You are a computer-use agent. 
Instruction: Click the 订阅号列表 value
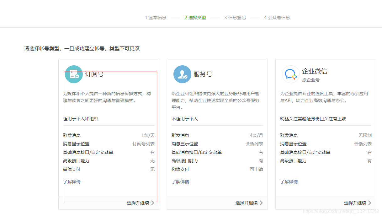tap(144, 144)
